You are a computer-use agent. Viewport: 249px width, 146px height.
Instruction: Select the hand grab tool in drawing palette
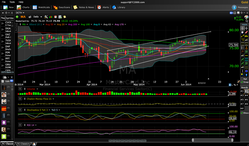coord(243,32)
